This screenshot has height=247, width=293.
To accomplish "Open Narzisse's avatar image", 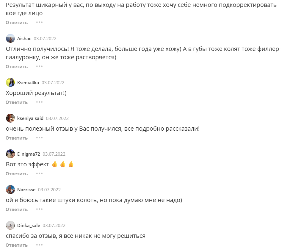I will tap(10, 190).
